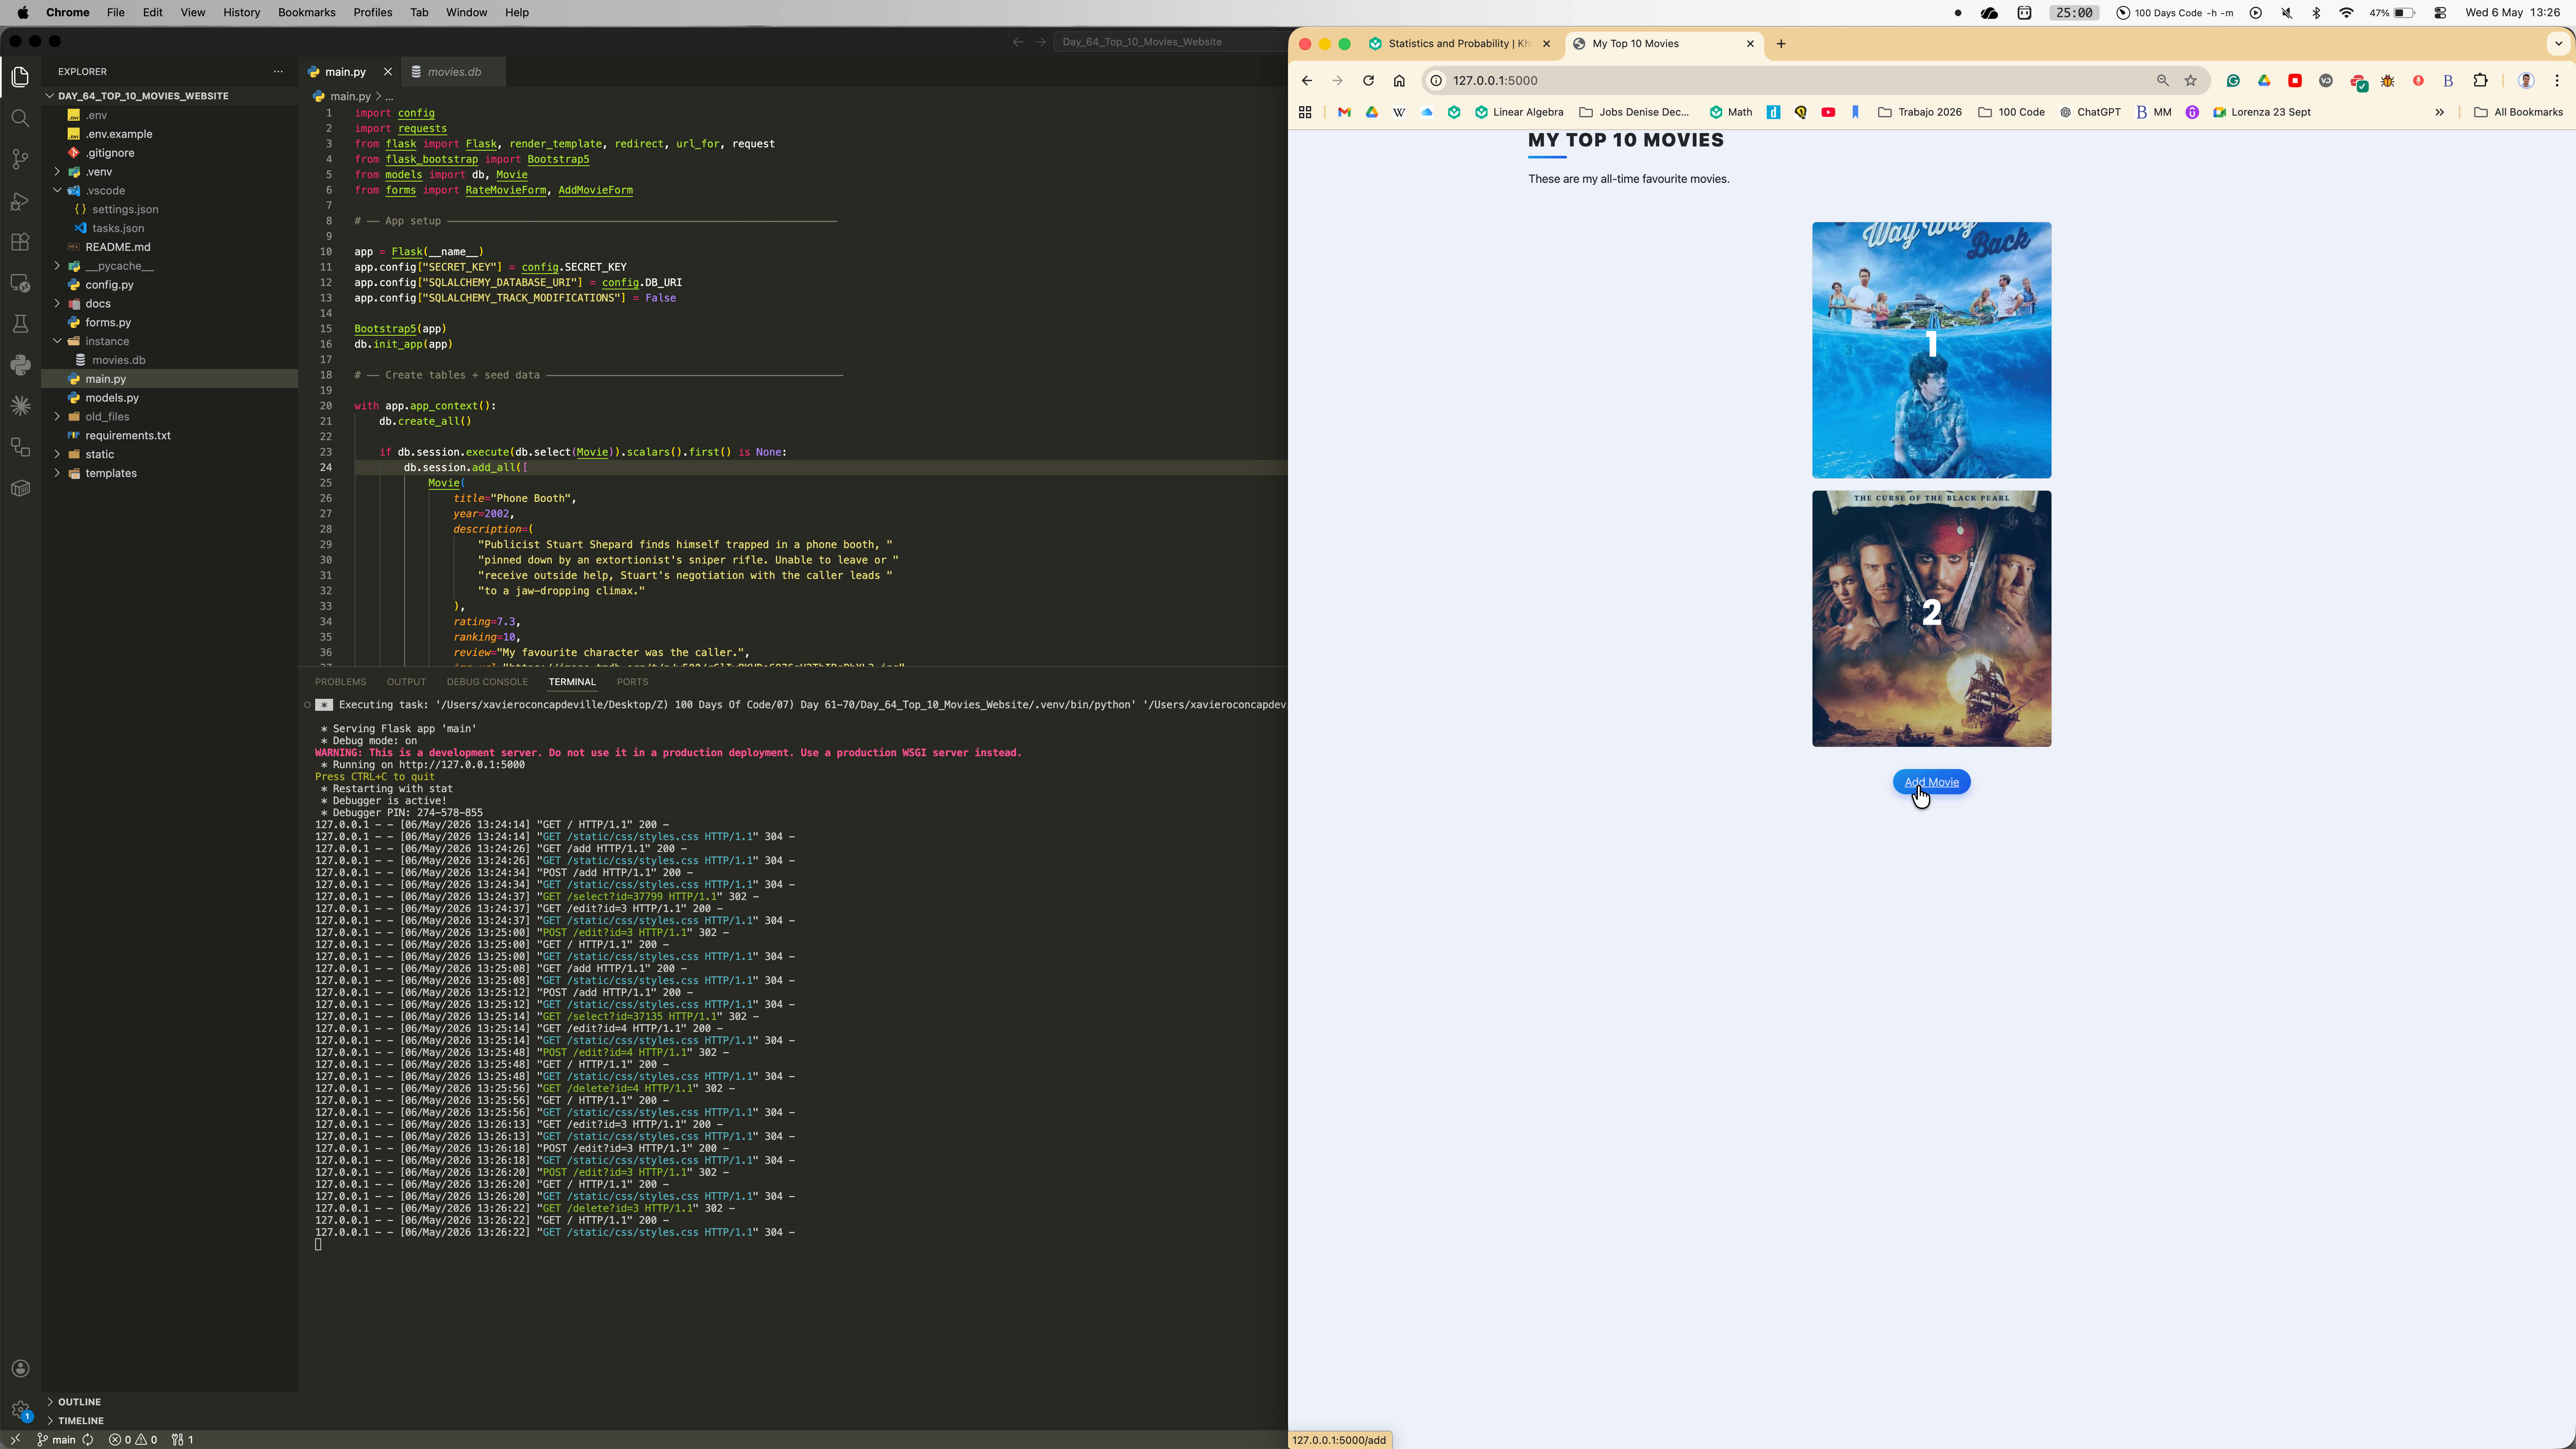The image size is (2576, 1449).
Task: Open the History menu in menu bar
Action: 241,13
